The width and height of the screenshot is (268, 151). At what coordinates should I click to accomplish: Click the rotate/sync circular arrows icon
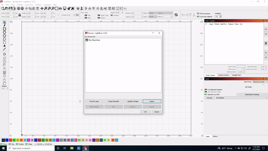(176, 15)
